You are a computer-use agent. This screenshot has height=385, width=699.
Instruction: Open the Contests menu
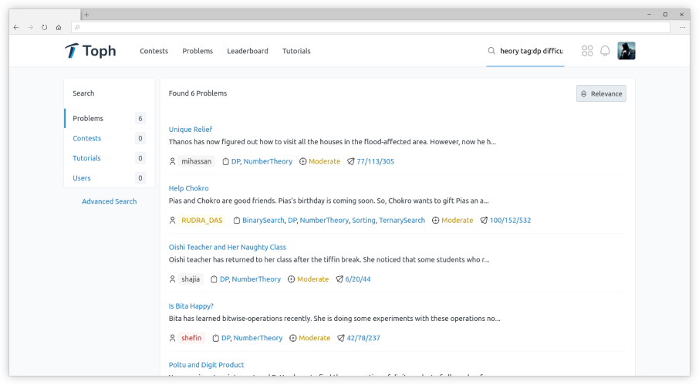pyautogui.click(x=154, y=51)
